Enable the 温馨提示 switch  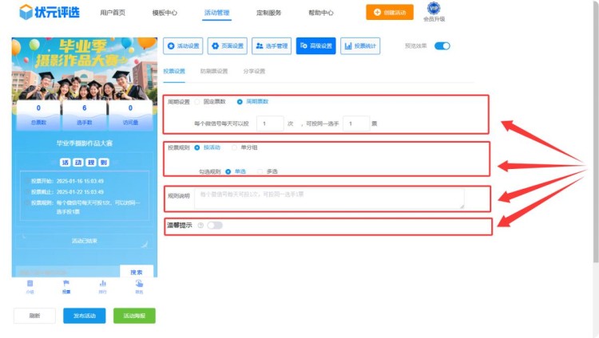pyautogui.click(x=215, y=226)
